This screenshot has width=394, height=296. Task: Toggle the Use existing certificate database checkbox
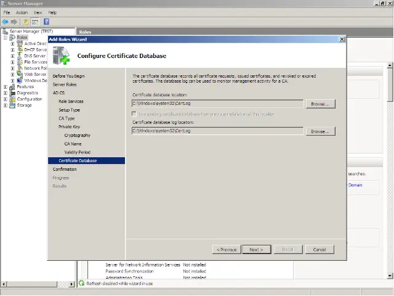pos(135,114)
